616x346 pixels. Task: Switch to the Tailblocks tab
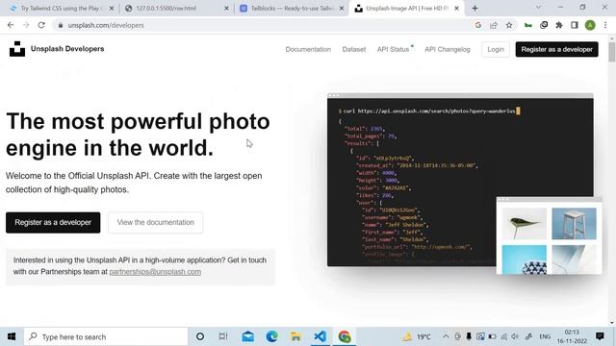click(292, 9)
